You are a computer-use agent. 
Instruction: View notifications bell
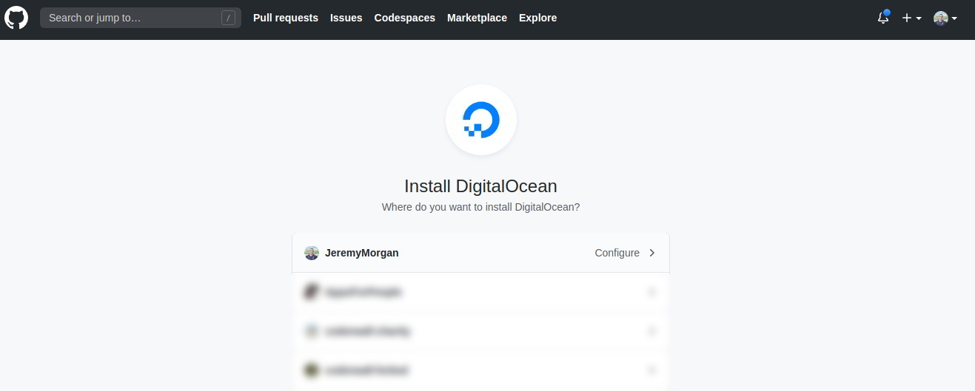point(883,18)
